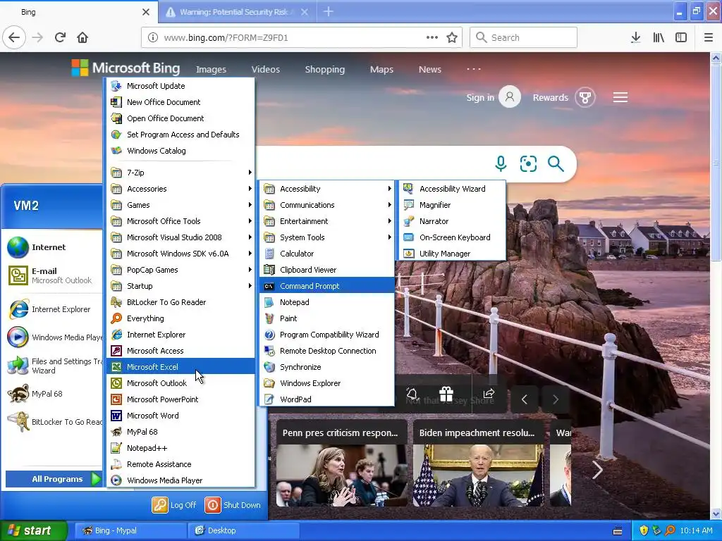Open Microsoft Excel from All Programs
The width and height of the screenshot is (722, 541).
pyautogui.click(x=180, y=366)
